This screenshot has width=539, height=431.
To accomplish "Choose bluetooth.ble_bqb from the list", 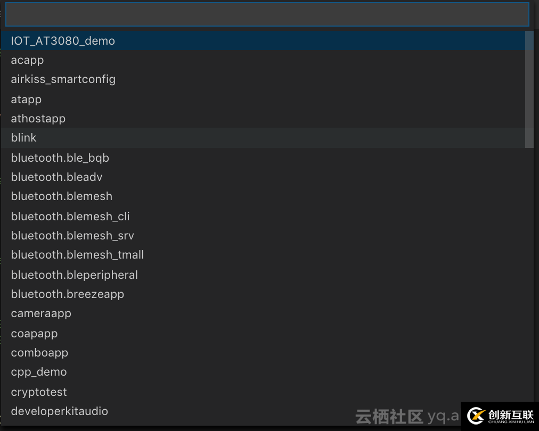I will tap(60, 158).
